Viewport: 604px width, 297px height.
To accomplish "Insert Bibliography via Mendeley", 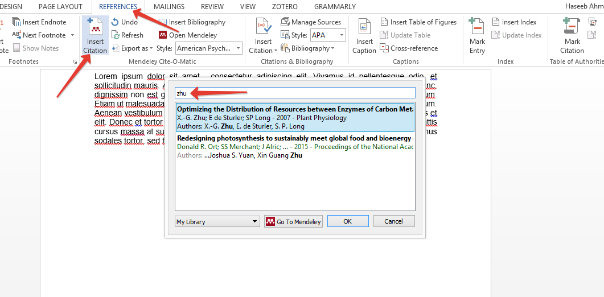I will (x=192, y=22).
